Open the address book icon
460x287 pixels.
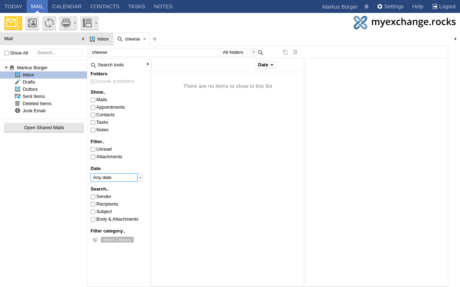tap(32, 23)
